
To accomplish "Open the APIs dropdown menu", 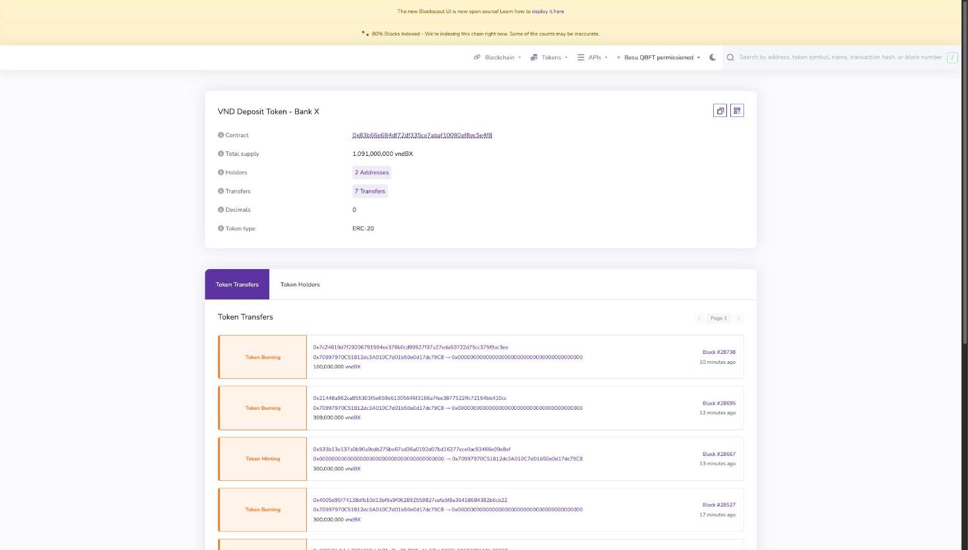I will (593, 57).
